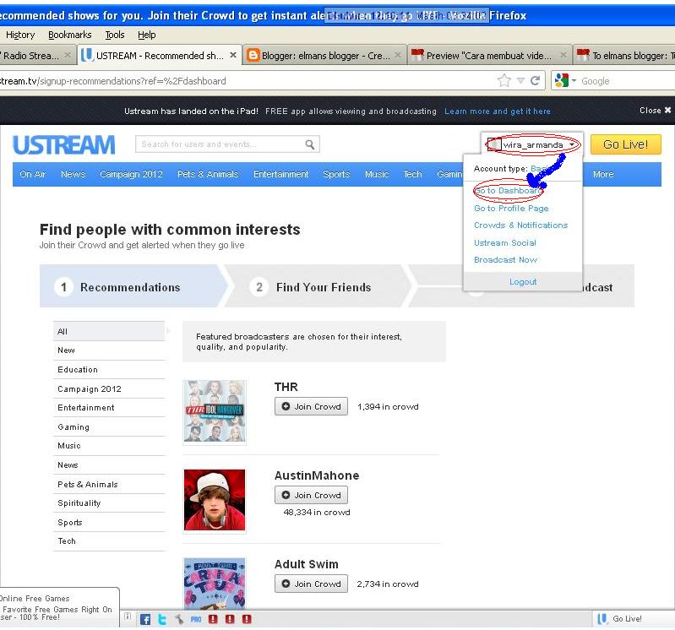
Task: Open the Tools menu
Action: pyautogui.click(x=115, y=35)
